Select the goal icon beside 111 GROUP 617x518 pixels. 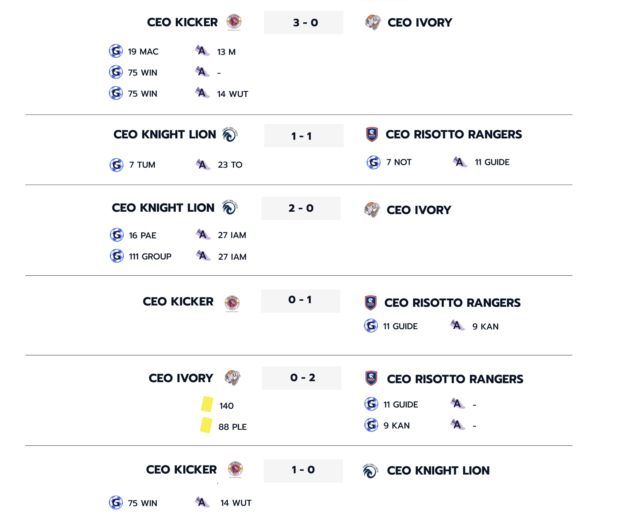[x=117, y=256]
